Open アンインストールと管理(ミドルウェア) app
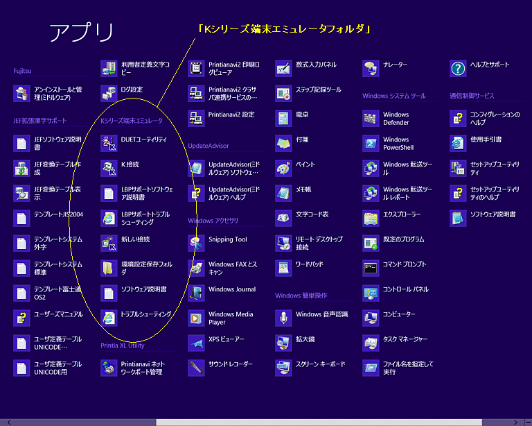The height and width of the screenshot is (426, 532). [21, 94]
